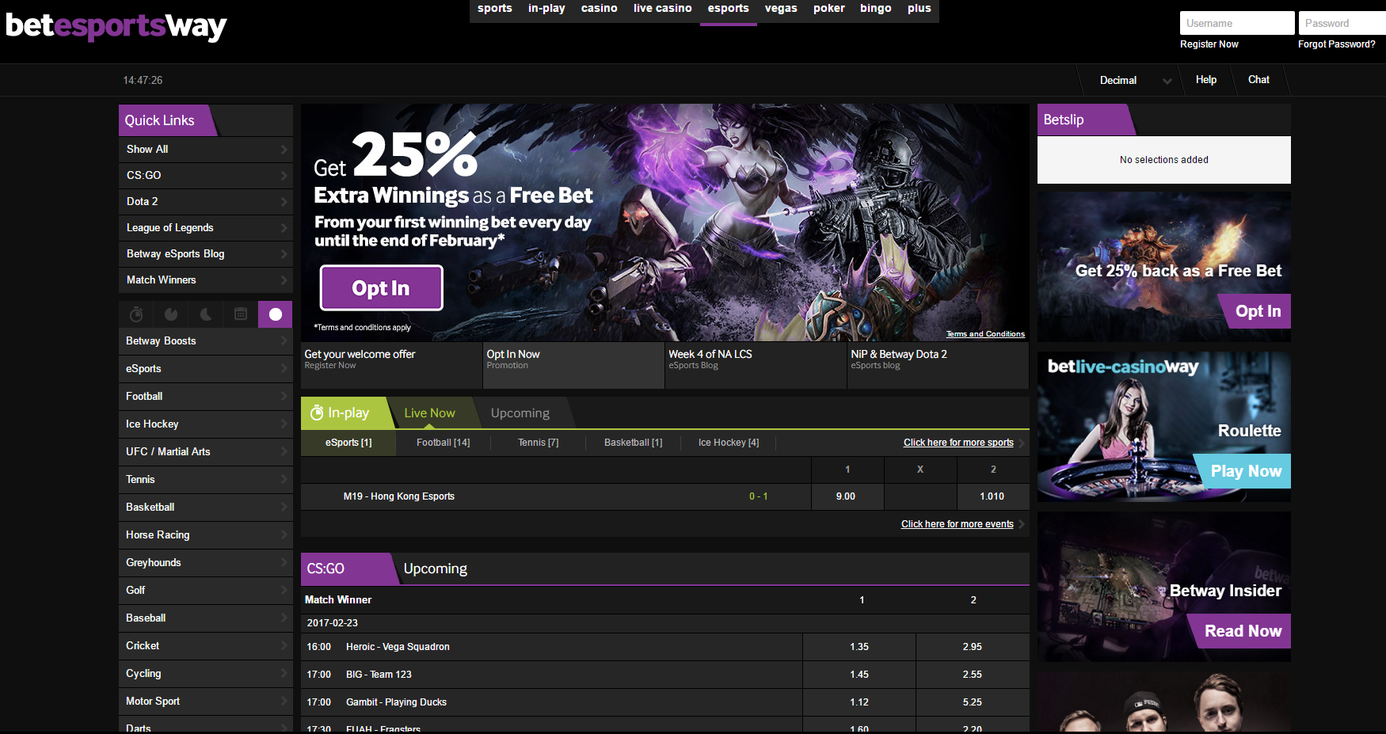Open the plus navigation tab

click(x=920, y=9)
